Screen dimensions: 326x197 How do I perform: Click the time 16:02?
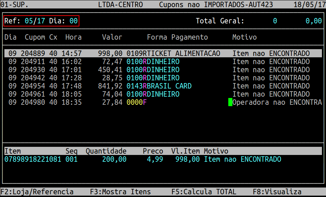coord(72,61)
